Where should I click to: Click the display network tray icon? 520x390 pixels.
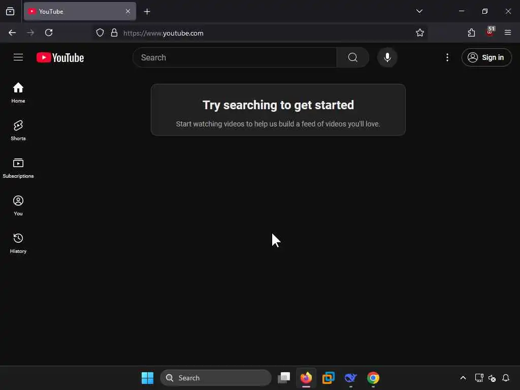point(479,378)
